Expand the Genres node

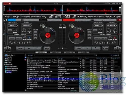coord(5,59)
